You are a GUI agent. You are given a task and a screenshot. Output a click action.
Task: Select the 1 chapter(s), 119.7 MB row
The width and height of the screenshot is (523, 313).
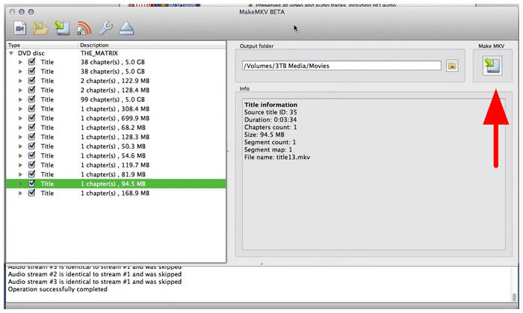click(116, 165)
